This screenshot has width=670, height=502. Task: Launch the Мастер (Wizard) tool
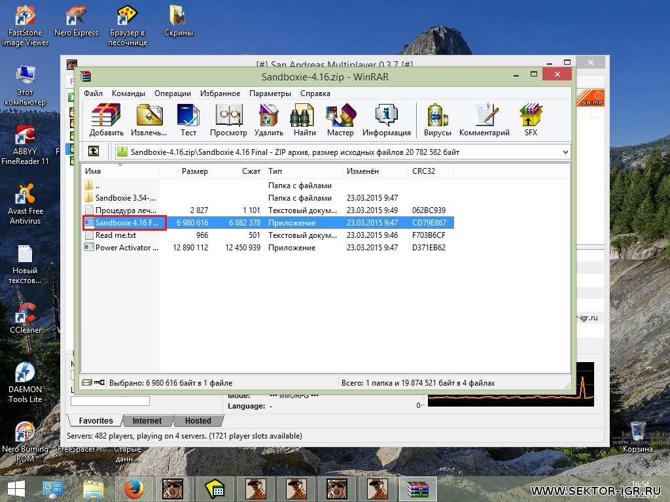pos(340,120)
